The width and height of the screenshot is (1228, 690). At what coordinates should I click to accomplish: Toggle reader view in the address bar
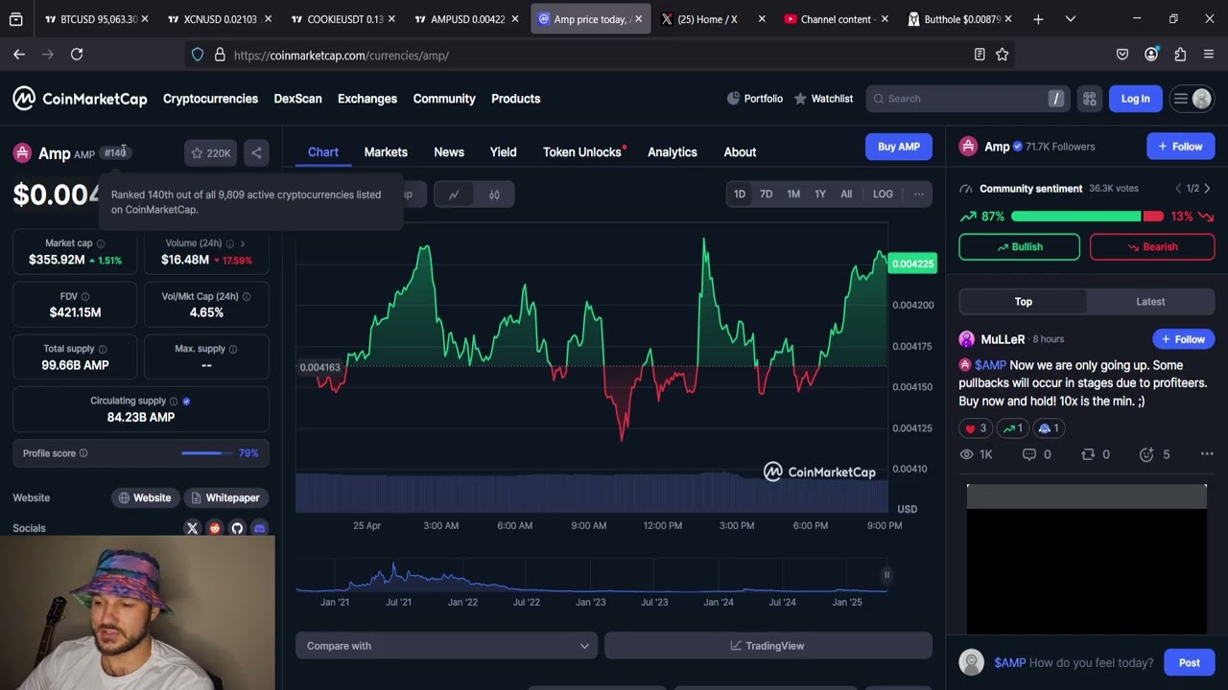[x=980, y=55]
